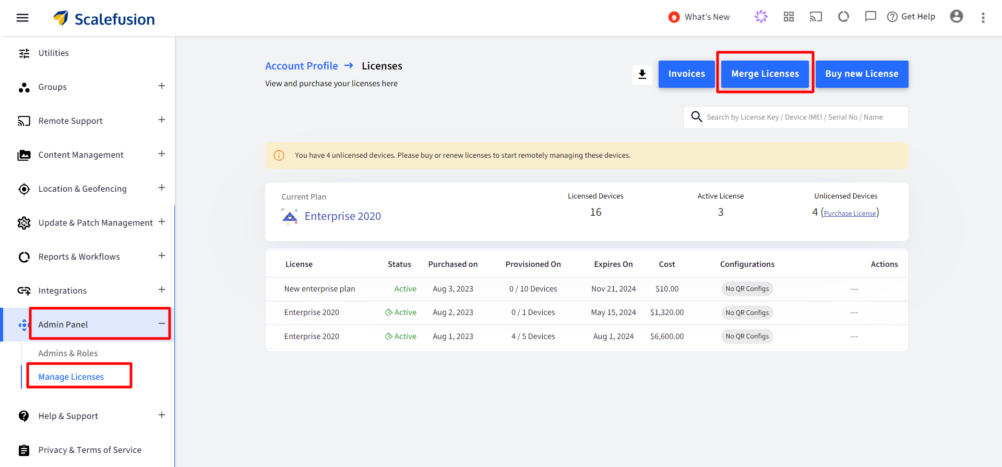This screenshot has width=1002, height=467.
Task: Download licenses with the download icon
Action: [642, 74]
